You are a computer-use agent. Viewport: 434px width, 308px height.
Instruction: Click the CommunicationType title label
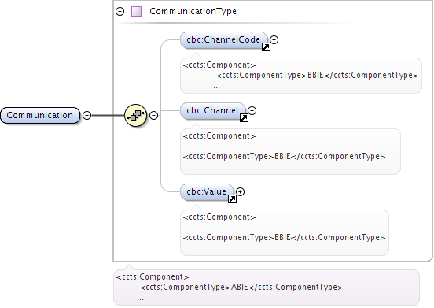(193, 11)
